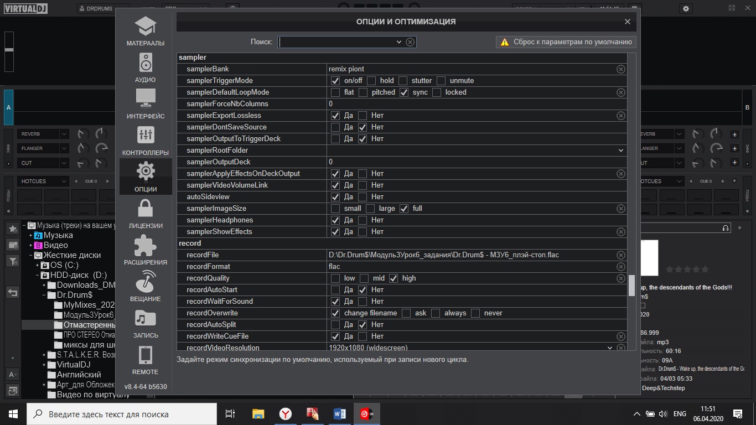Open the DRDRUMS user account button

click(x=103, y=8)
